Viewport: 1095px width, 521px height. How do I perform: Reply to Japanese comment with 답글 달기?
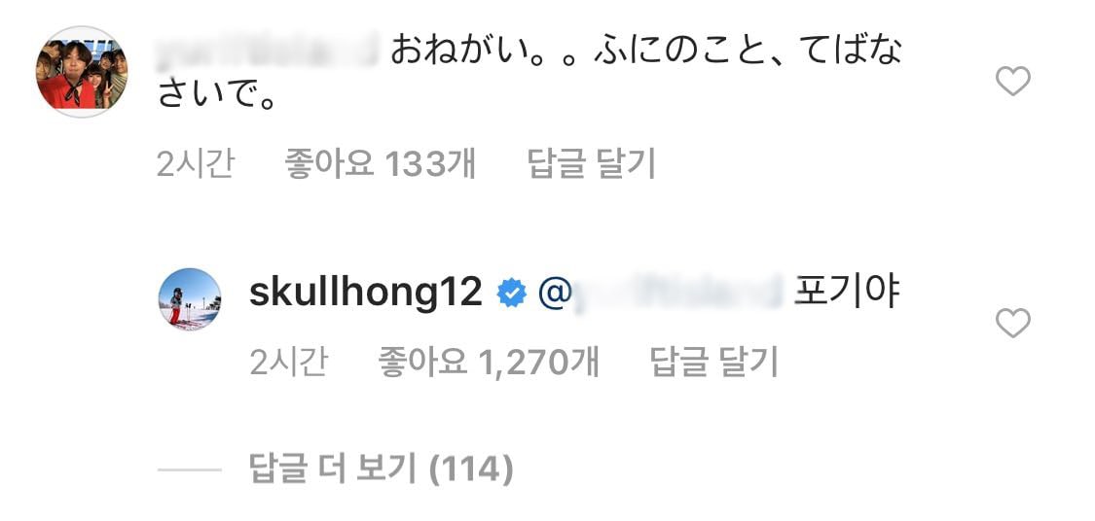tap(592, 164)
